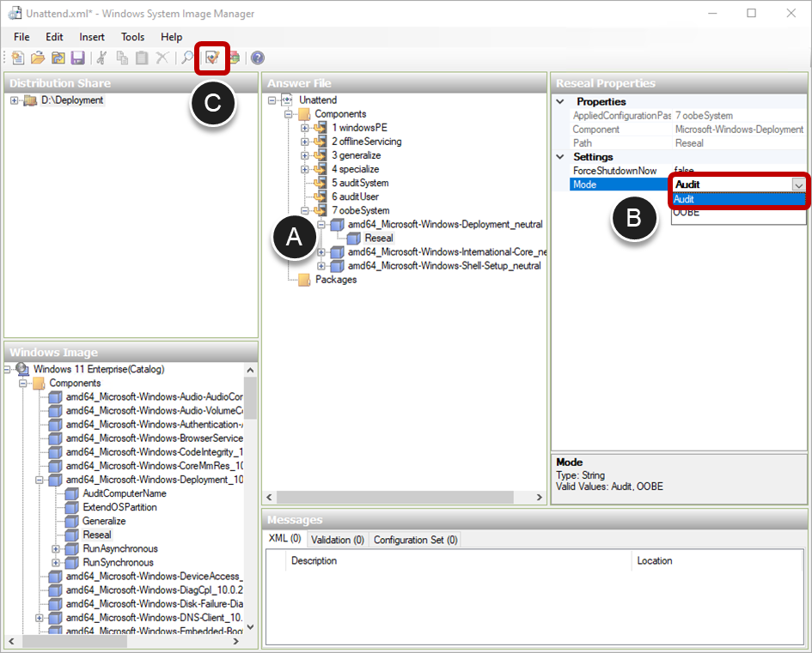Click the Open Answer File toolbar icon
The image size is (812, 653).
38,58
